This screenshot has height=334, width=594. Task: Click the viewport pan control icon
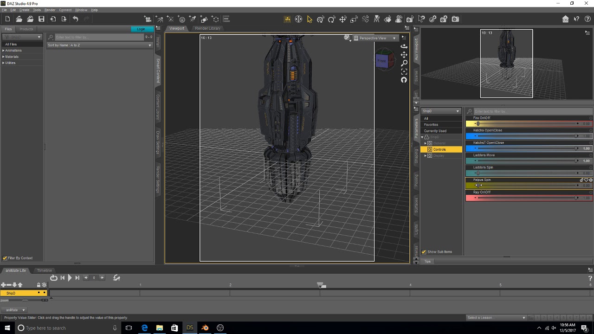(x=404, y=55)
